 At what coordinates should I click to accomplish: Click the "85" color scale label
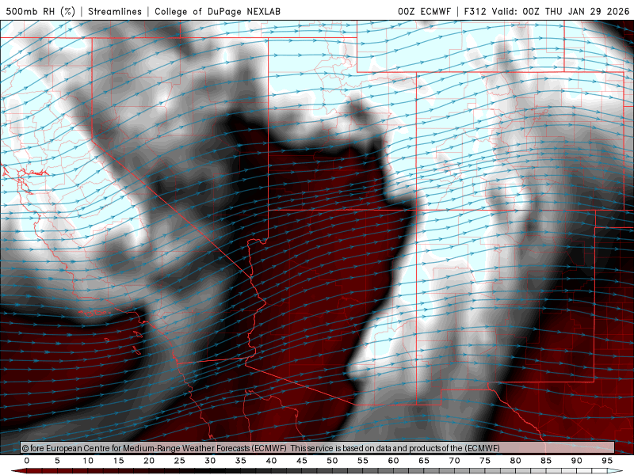(x=545, y=461)
